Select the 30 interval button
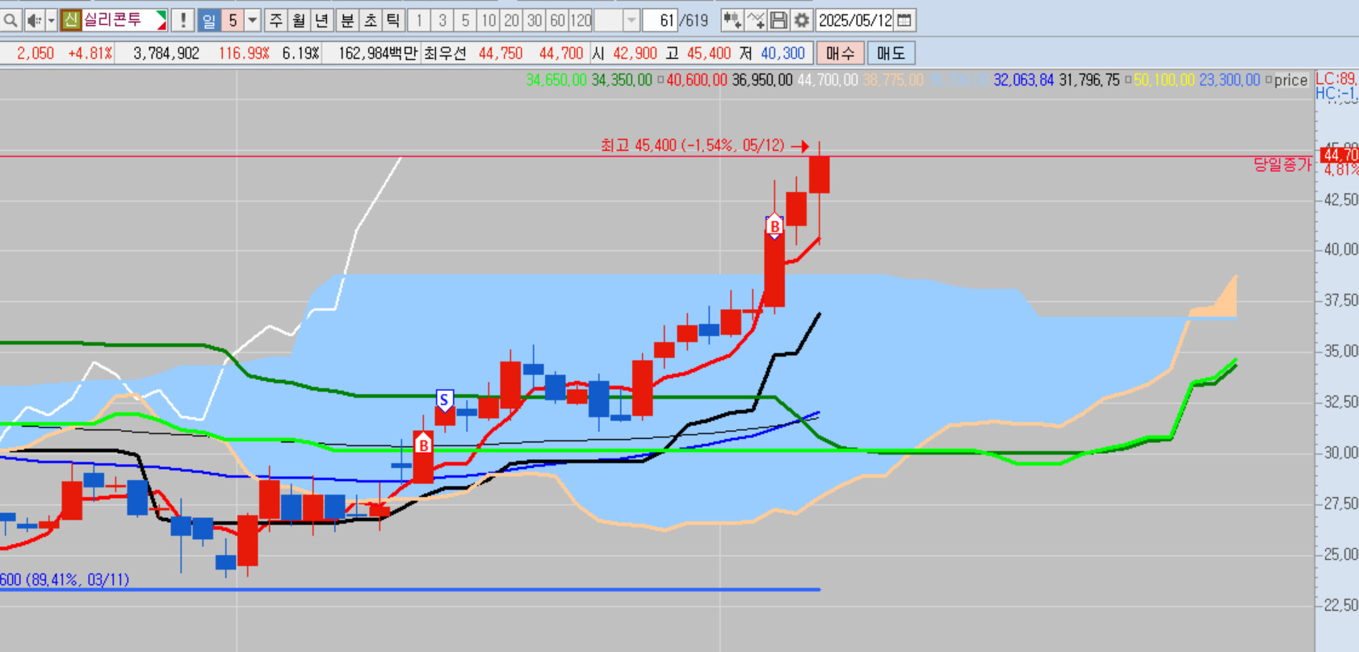 pyautogui.click(x=534, y=20)
